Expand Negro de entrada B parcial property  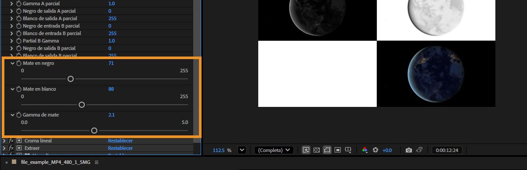coord(12,26)
